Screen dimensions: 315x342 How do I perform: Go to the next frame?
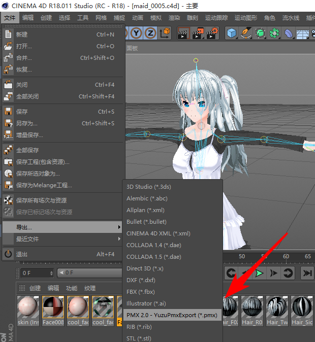click(x=273, y=273)
